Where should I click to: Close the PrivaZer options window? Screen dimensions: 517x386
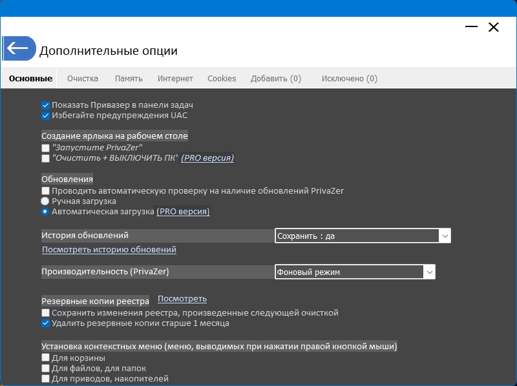pos(494,27)
